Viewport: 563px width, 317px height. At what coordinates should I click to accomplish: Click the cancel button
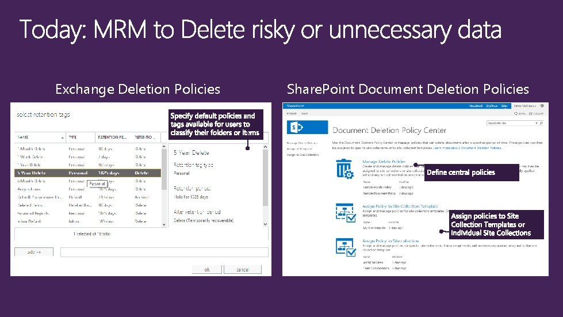coord(243,270)
